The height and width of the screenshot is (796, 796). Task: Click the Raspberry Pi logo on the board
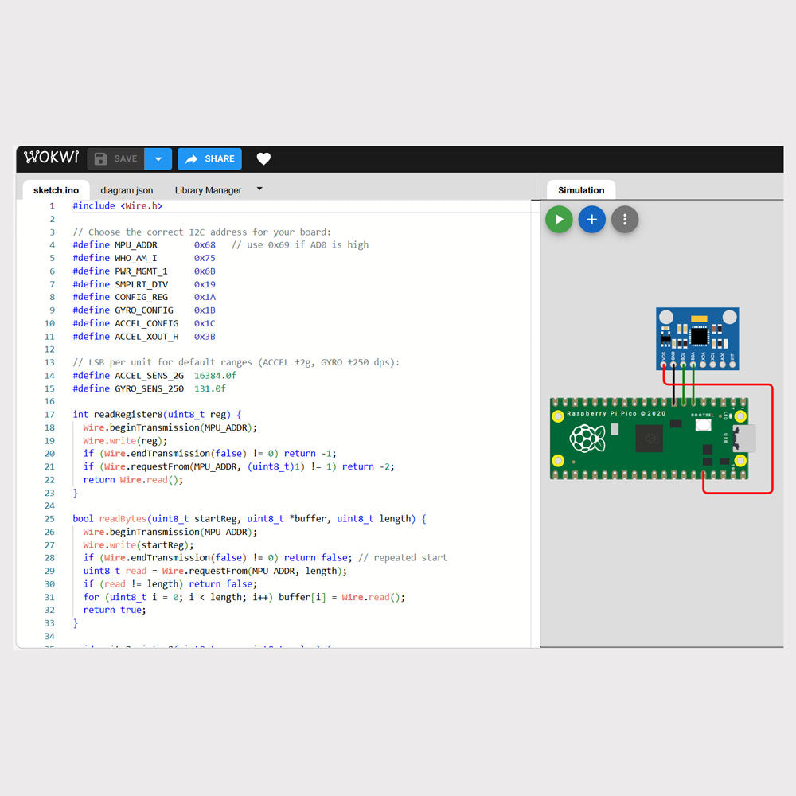[586, 438]
